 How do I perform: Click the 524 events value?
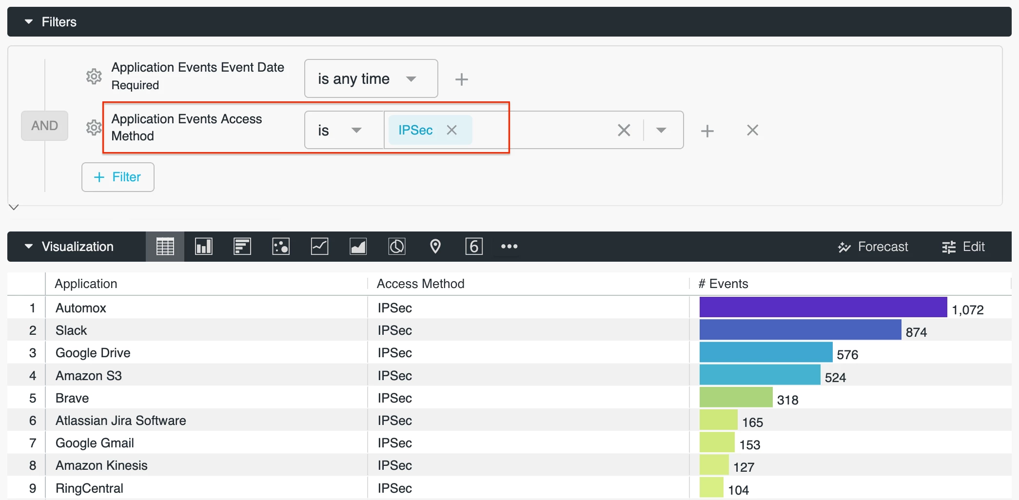tap(835, 378)
